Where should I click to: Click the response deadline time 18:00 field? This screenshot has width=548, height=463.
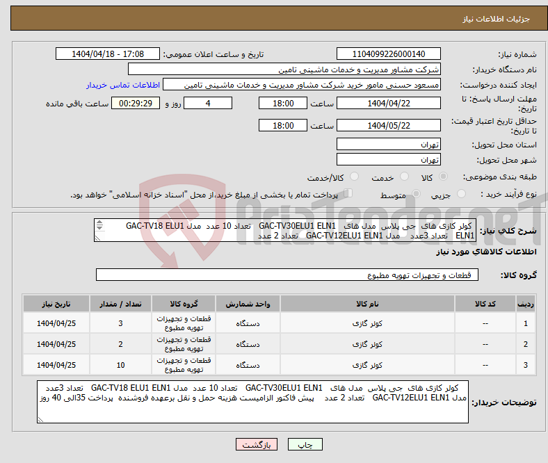point(283,103)
